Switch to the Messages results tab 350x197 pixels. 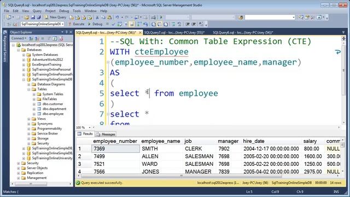point(106,134)
